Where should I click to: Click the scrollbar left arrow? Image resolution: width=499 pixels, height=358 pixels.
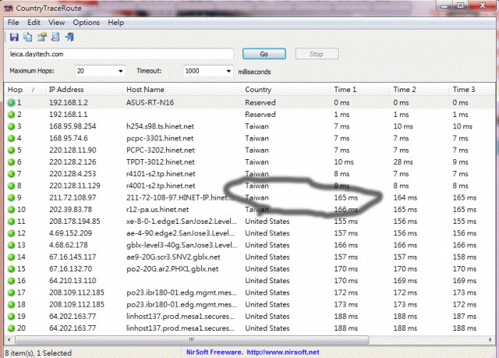[9, 340]
